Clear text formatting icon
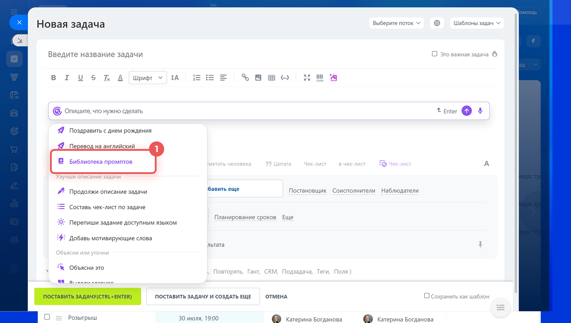The height and width of the screenshot is (323, 571). (106, 78)
